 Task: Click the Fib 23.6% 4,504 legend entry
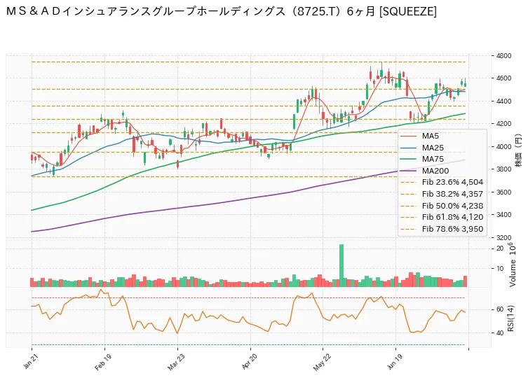point(442,182)
